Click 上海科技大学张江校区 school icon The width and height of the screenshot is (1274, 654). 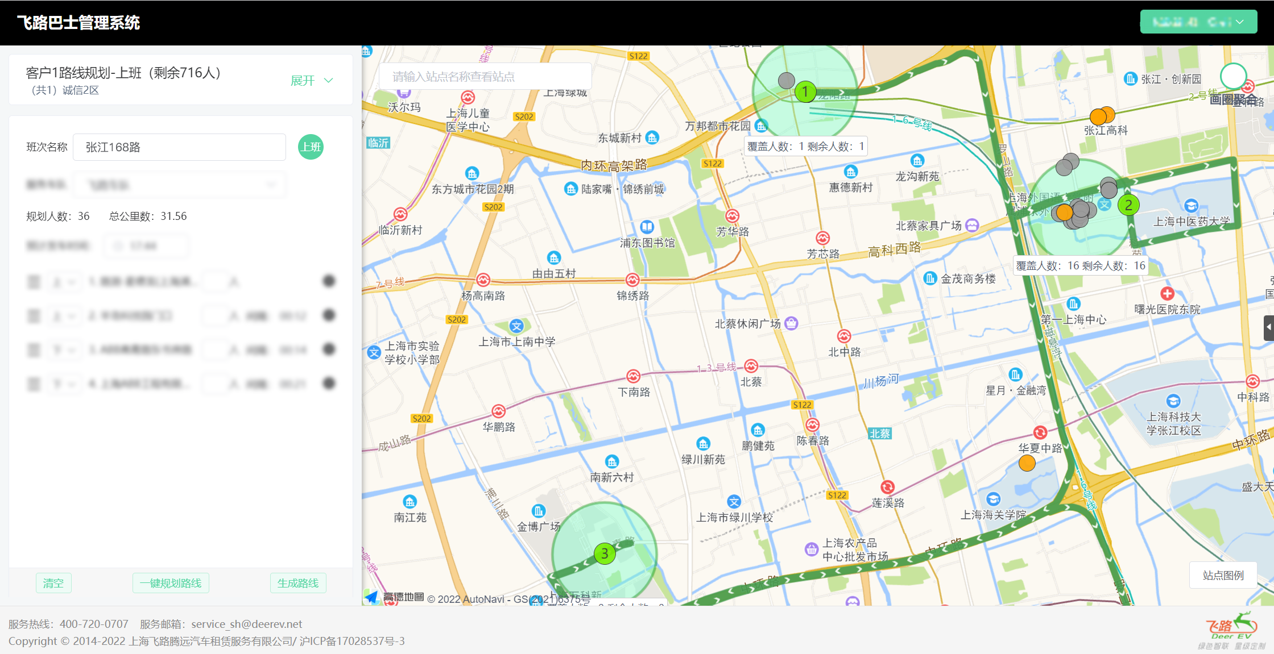pyautogui.click(x=1173, y=401)
